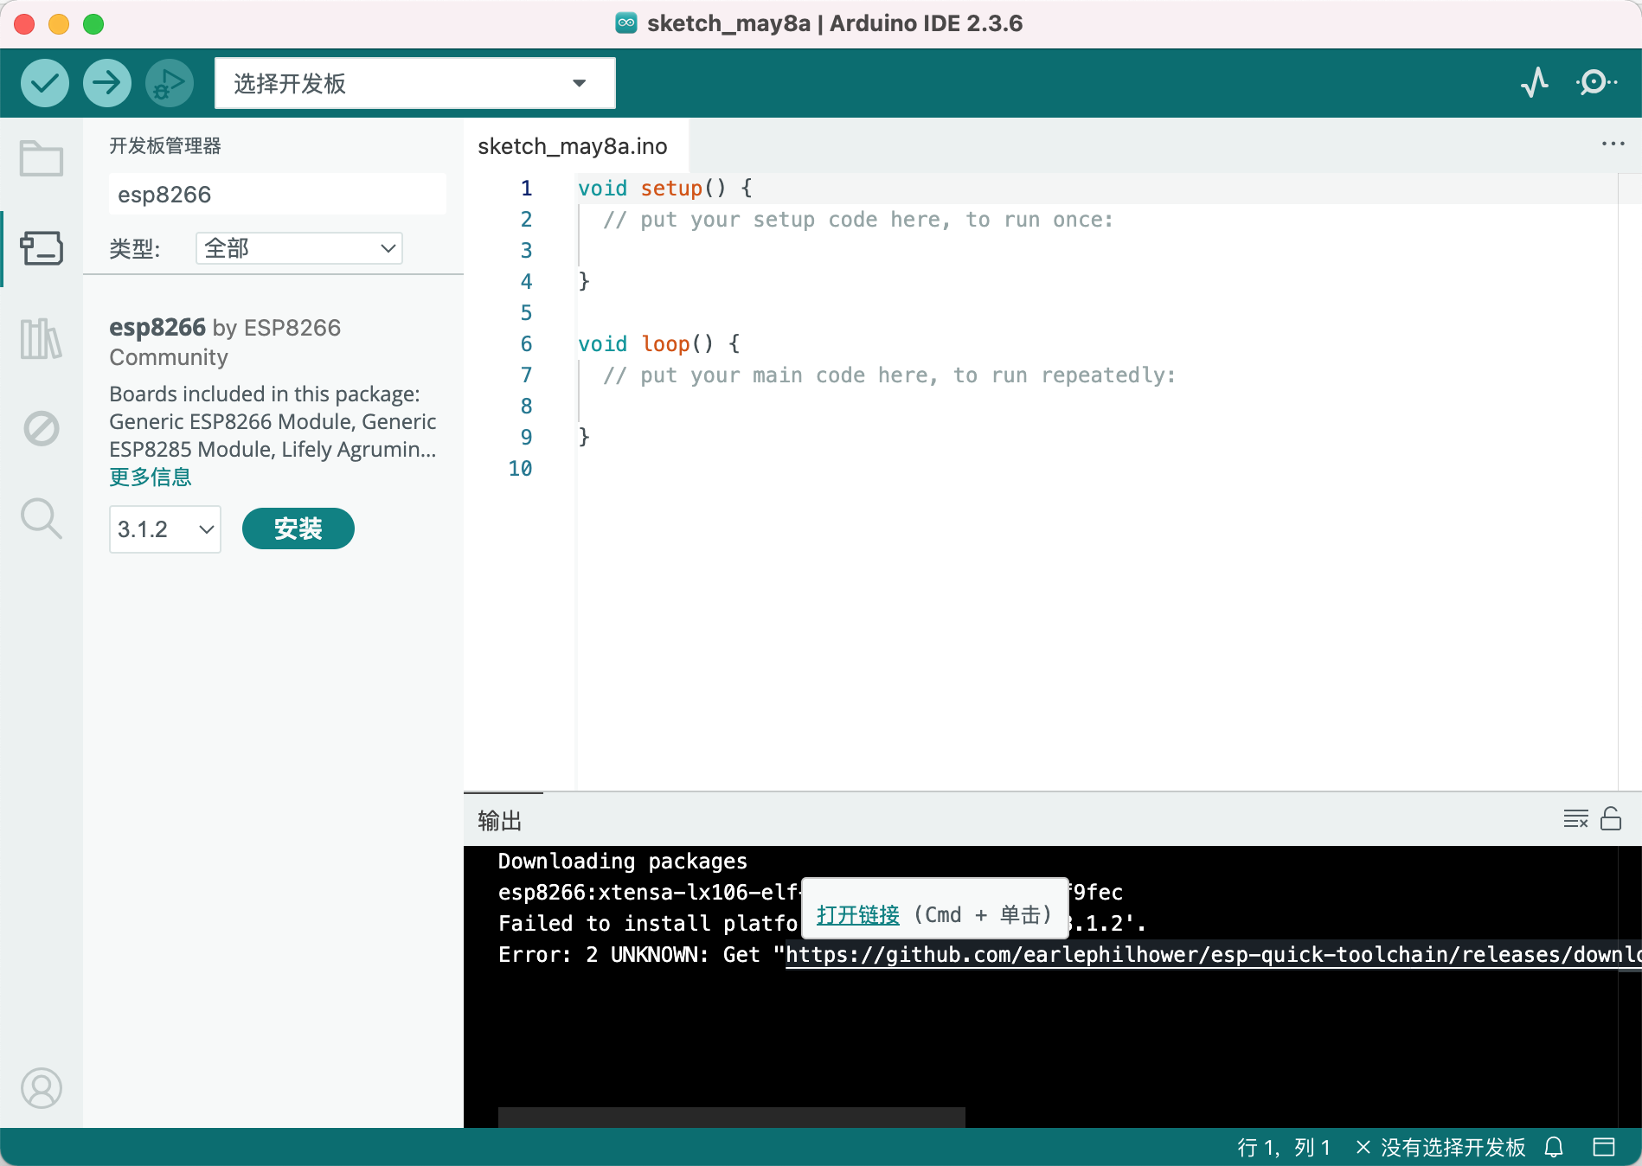Image resolution: width=1642 pixels, height=1166 pixels.
Task: Open the Sketchbook folder panel
Action: coord(42,158)
